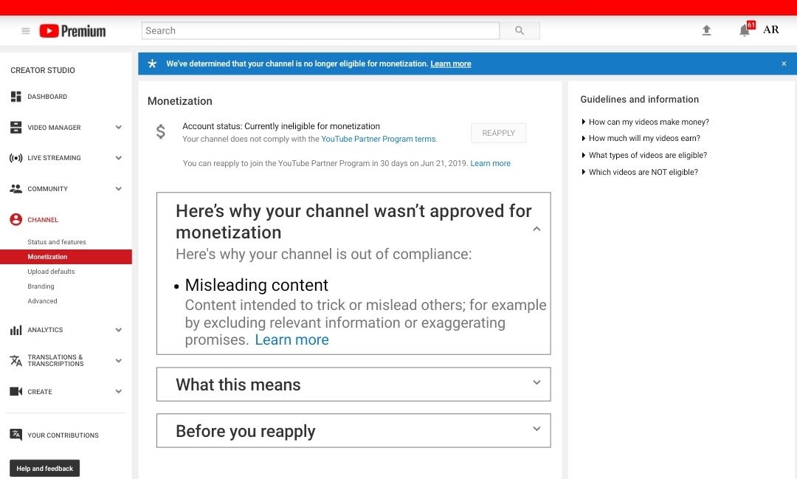Click the REAPPLY button
This screenshot has height=479, width=797.
498,133
